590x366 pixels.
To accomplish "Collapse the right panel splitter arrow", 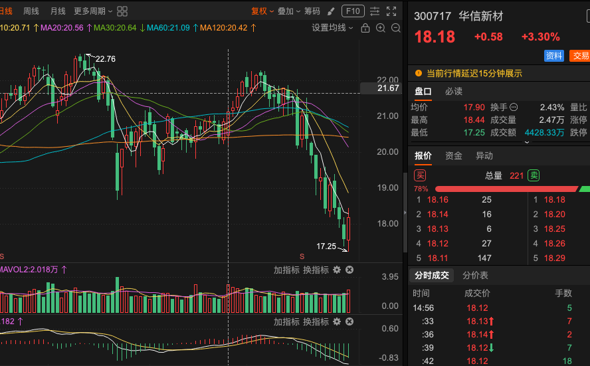I will pos(405,213).
